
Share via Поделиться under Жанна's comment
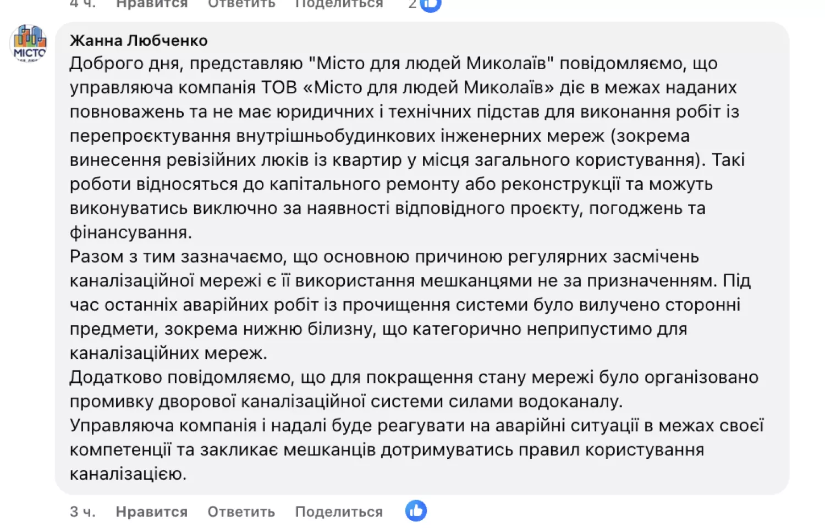tap(339, 512)
